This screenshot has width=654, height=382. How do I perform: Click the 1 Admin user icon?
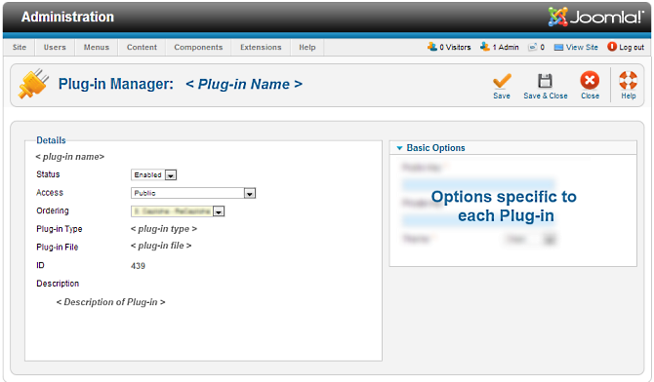pyautogui.click(x=485, y=47)
